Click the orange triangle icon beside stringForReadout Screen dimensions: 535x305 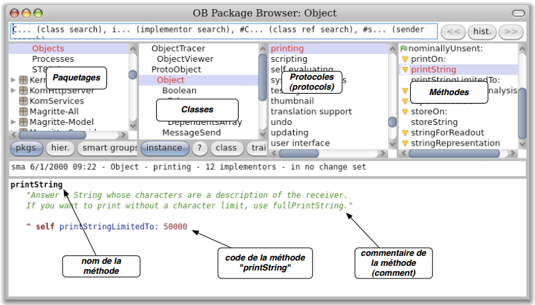[x=404, y=133]
